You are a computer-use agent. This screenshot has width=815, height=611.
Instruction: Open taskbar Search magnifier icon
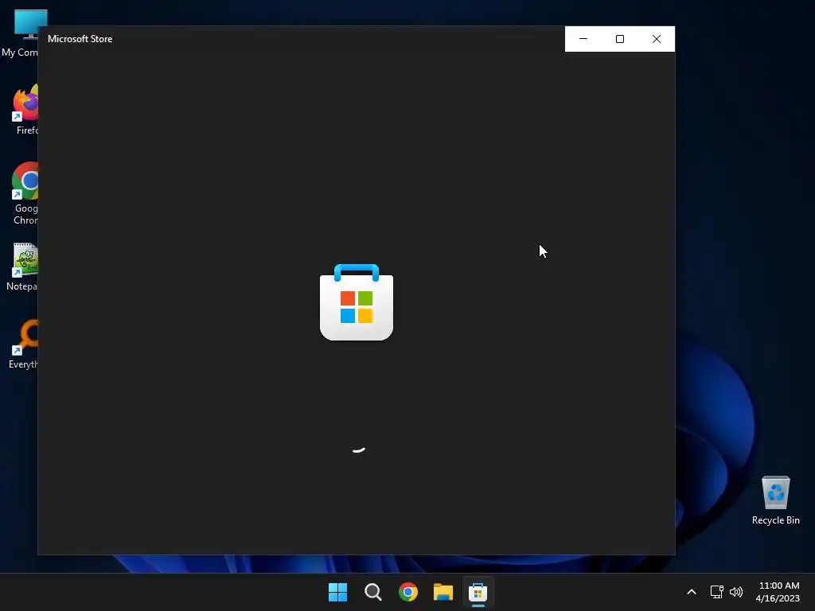(x=372, y=592)
